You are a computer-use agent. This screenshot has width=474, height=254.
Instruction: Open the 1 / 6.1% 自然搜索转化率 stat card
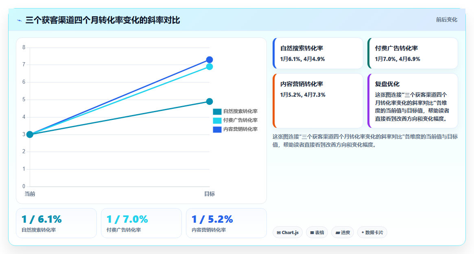click(x=56, y=223)
